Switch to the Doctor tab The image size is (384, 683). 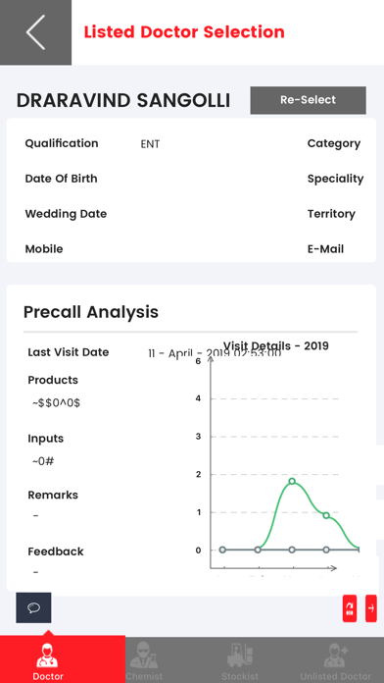[48, 659]
